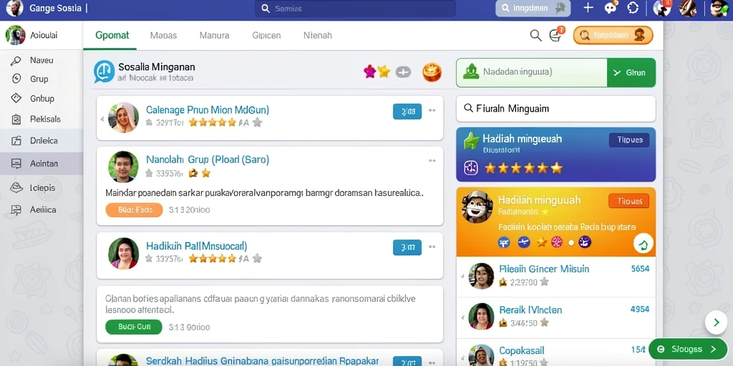This screenshot has width=733, height=366.
Task: Select the Rekisals sidebar icon
Action: coord(16,119)
